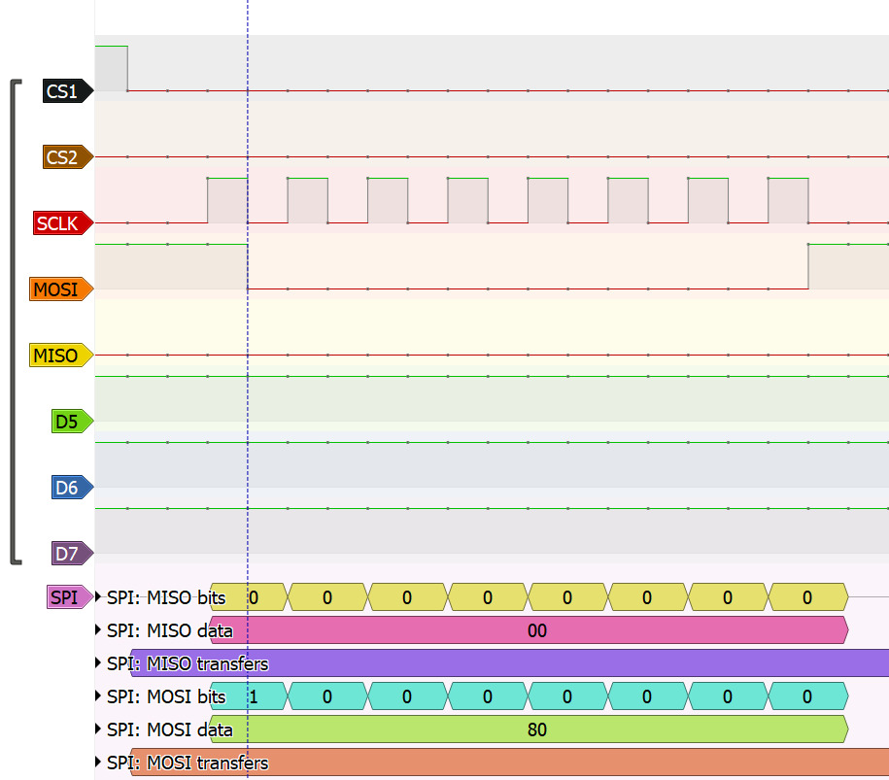889x780 pixels.
Task: Open the SPI decoder label
Action: 70,597
